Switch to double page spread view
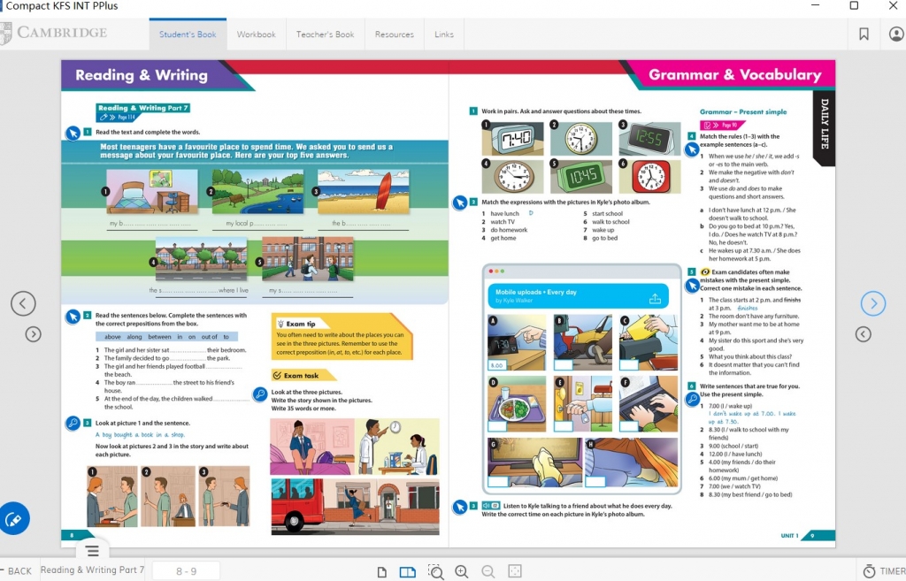Screen dimensions: 906x581 [x=407, y=571]
